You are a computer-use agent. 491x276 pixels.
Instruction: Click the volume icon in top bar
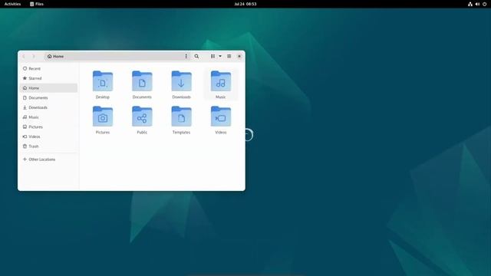coord(477,4)
